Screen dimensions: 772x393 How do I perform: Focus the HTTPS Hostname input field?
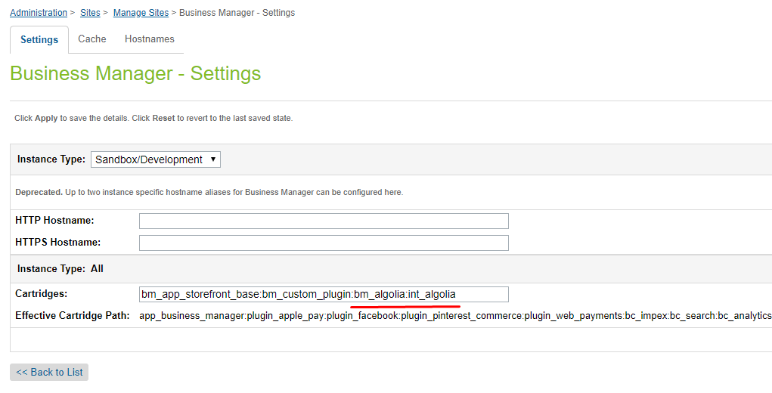click(324, 243)
